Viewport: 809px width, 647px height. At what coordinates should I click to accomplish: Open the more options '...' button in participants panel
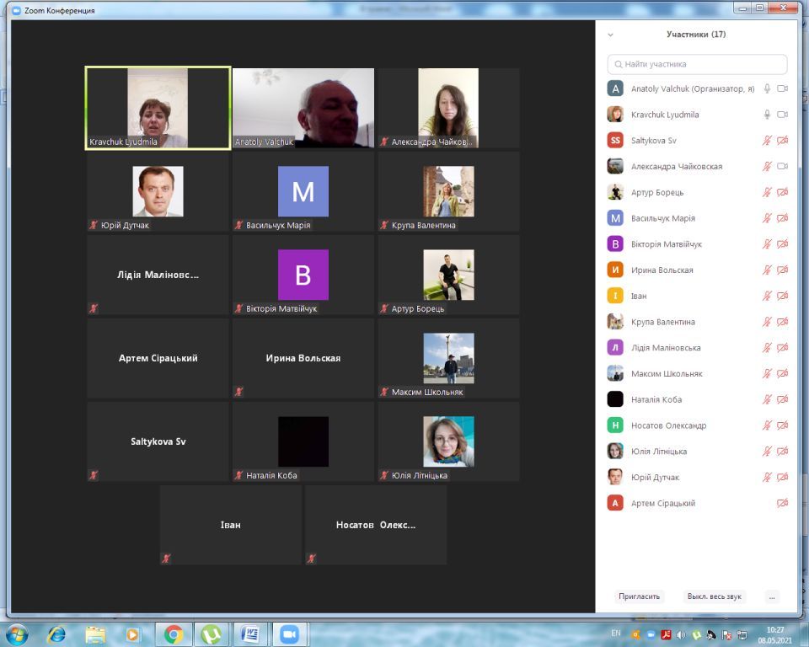(x=771, y=596)
